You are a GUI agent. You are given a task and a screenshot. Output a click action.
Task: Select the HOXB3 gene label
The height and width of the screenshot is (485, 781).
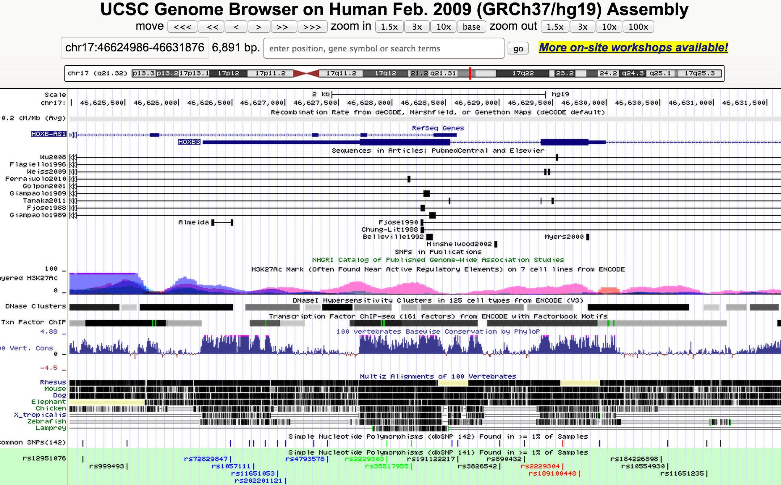point(189,142)
